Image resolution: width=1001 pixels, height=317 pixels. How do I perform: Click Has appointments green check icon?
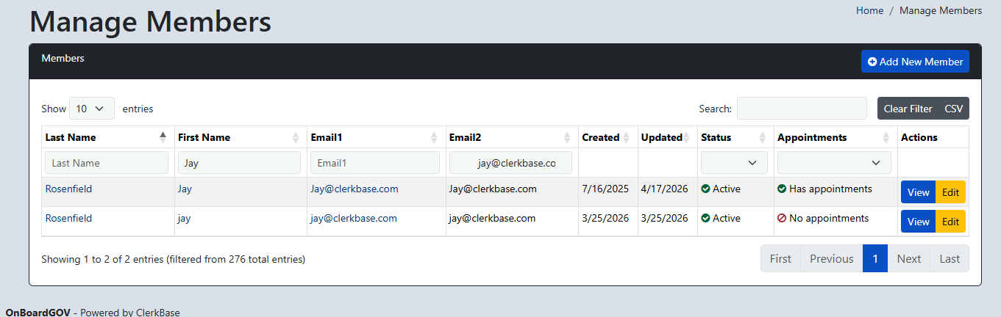tap(782, 189)
